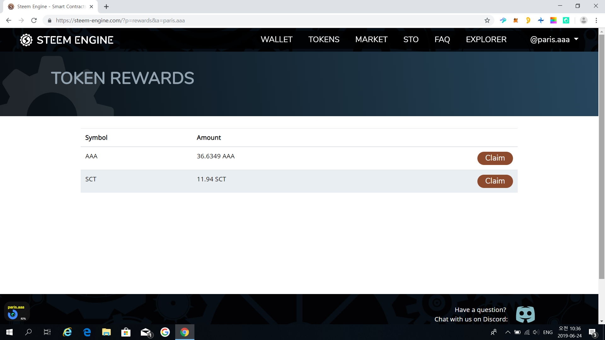This screenshot has width=605, height=340.
Task: Click the 36.6349 AAA amount
Action: coord(216,156)
